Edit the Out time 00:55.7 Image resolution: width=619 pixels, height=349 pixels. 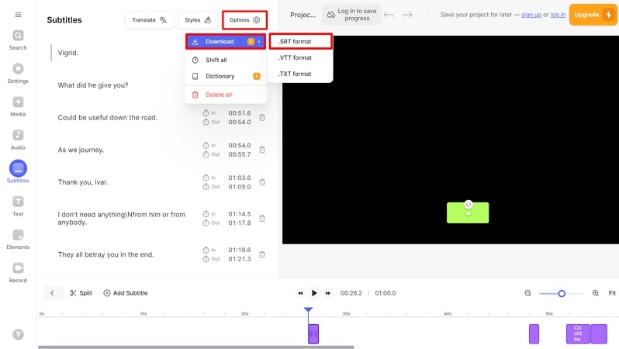(x=239, y=154)
